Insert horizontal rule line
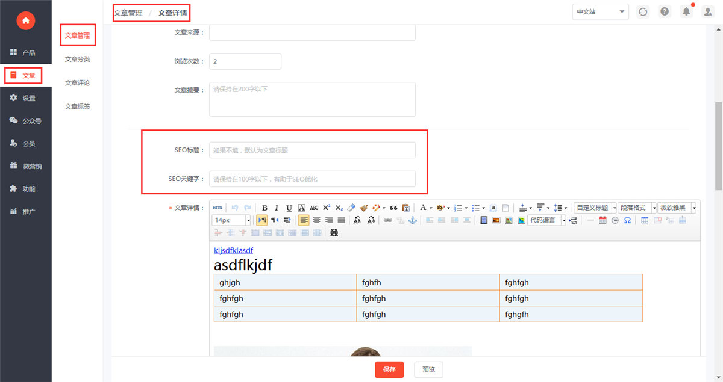 pyautogui.click(x=590, y=220)
